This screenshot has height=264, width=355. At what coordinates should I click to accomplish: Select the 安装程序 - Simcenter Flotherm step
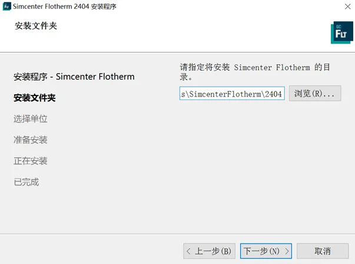(74, 77)
